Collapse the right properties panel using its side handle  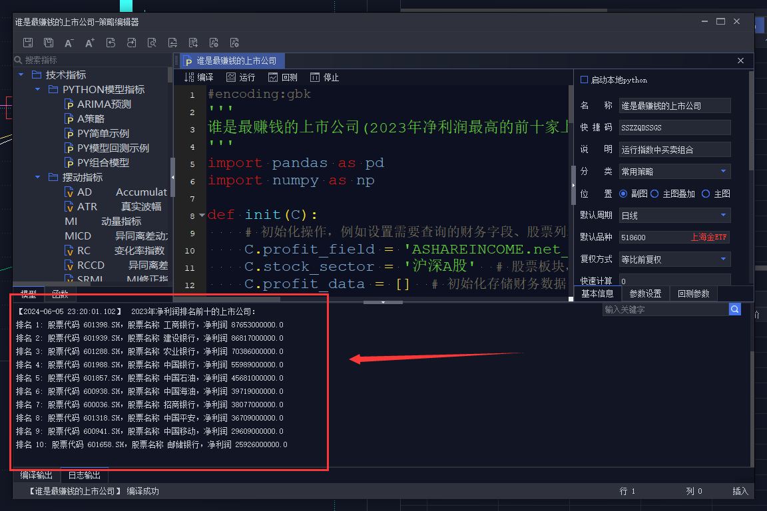tap(573, 186)
